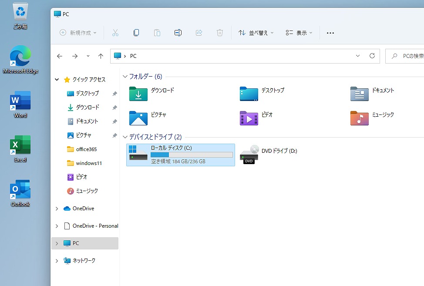Select the ビデオ folder in main pane
Screen dimensions: 424x286
256,118
